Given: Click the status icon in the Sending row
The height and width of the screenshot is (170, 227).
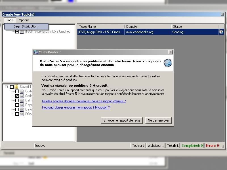Looking at the screenshot, I should (221, 32).
